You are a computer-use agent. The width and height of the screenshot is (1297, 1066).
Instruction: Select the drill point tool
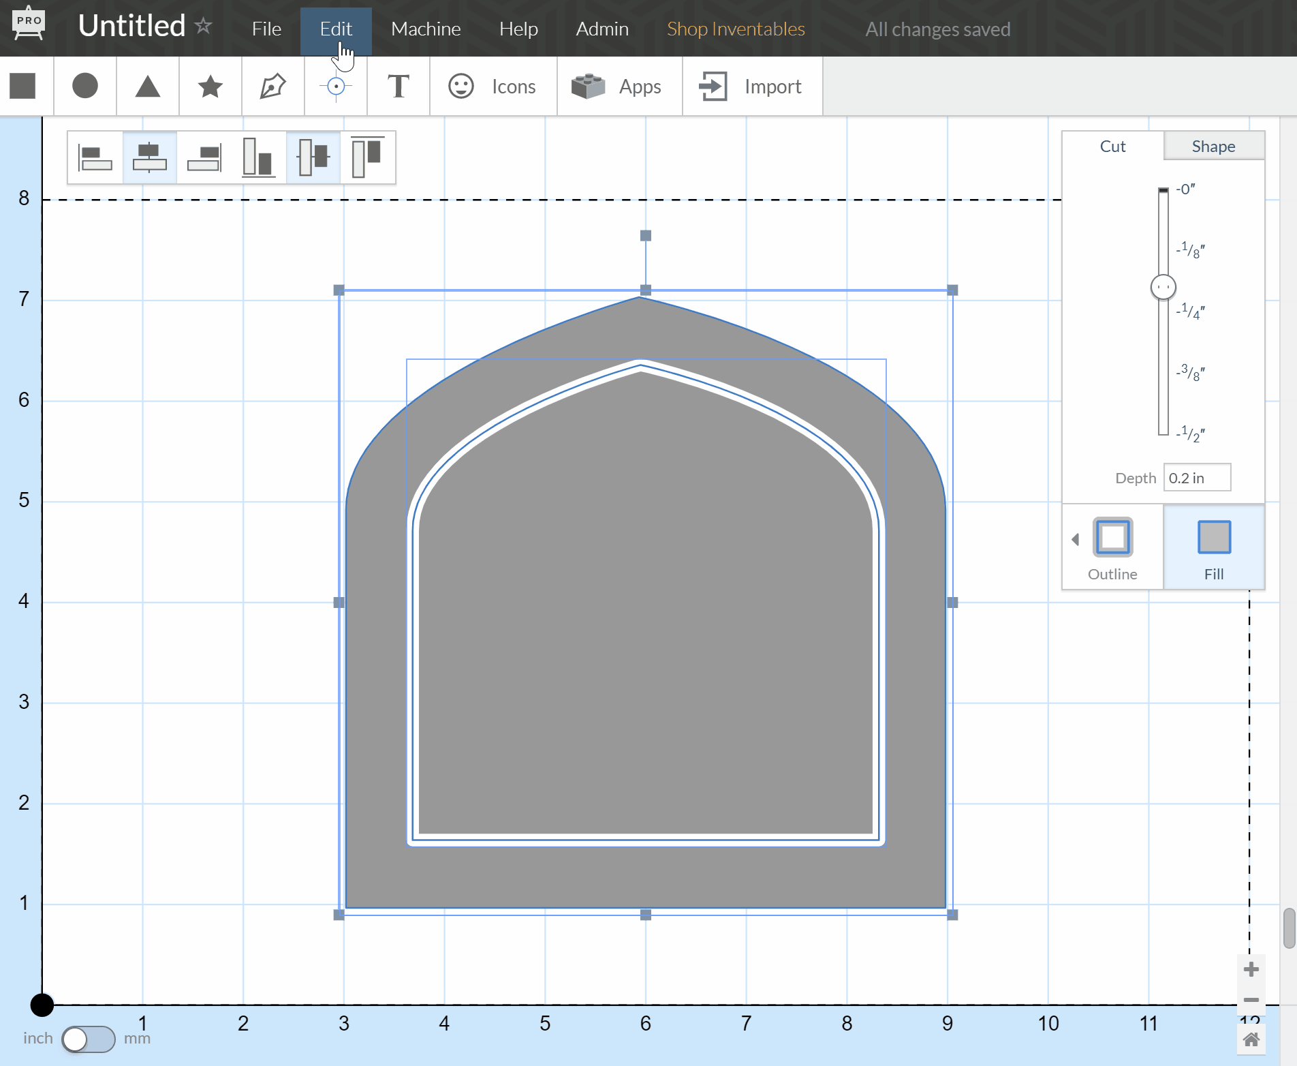336,87
